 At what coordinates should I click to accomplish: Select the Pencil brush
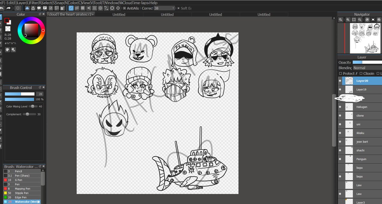[x=22, y=171]
